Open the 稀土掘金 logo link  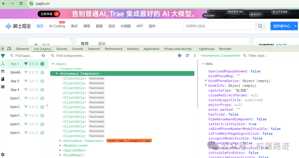[18, 26]
